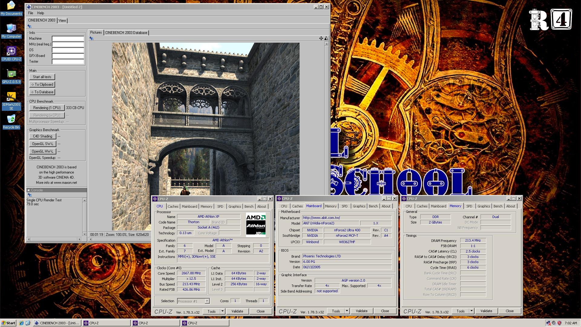
Task: Click the Tester input field
Action: [x=68, y=61]
